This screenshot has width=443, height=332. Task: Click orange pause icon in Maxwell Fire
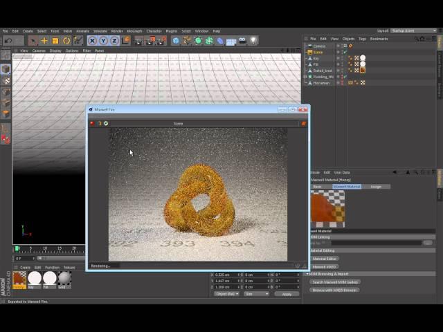(99, 123)
